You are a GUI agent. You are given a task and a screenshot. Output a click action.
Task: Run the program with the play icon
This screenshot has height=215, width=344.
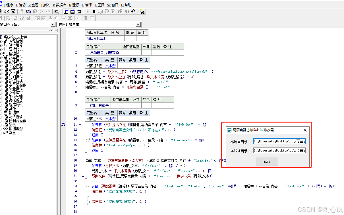(87, 11)
